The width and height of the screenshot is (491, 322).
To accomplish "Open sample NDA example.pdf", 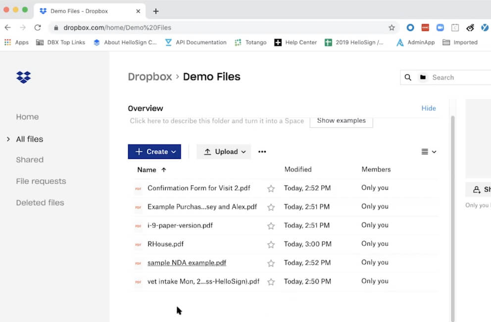I will [187, 263].
